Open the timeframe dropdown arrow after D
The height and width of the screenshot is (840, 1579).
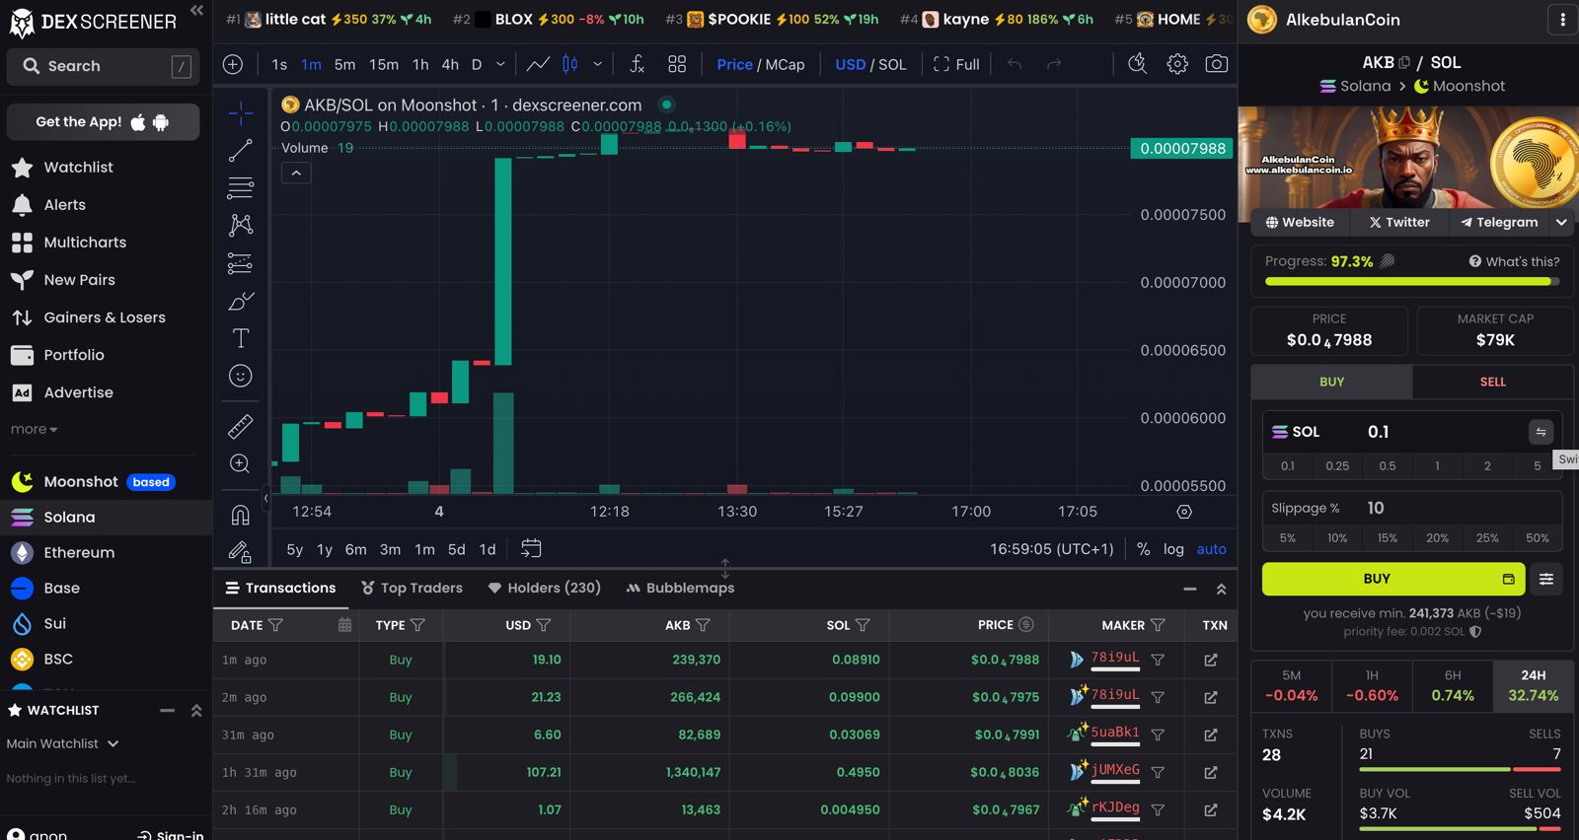tap(500, 64)
